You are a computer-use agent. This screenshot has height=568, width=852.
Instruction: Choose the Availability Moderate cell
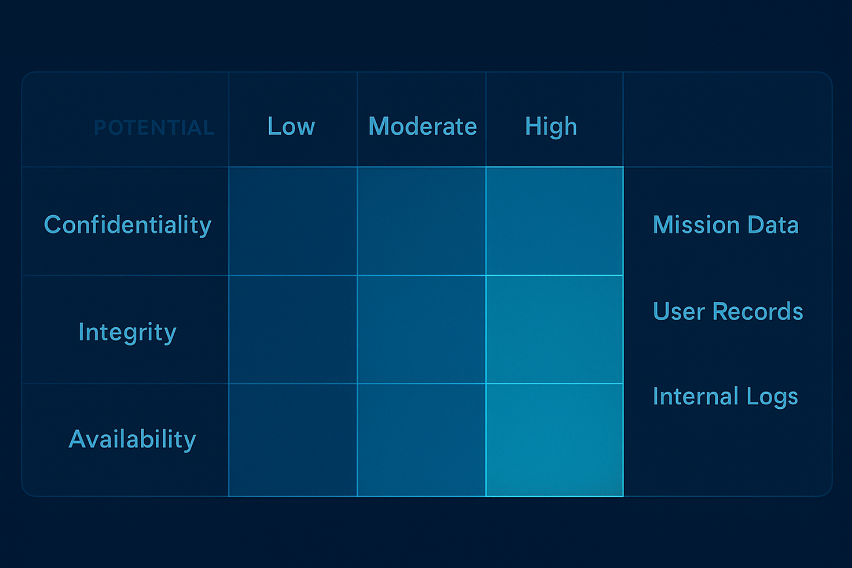[x=422, y=439]
